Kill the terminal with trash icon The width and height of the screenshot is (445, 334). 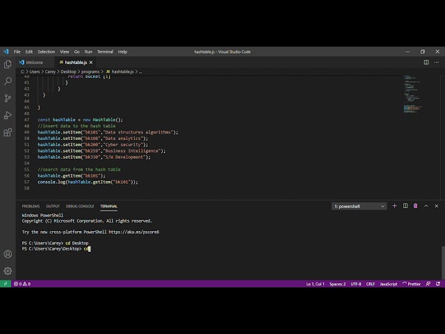(x=416, y=206)
